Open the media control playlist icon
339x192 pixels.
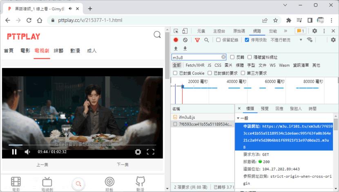299,20
